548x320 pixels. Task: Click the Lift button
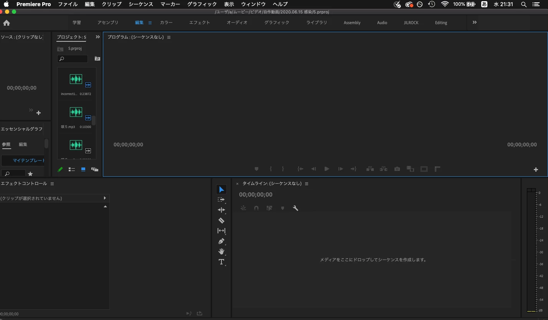[370, 169]
